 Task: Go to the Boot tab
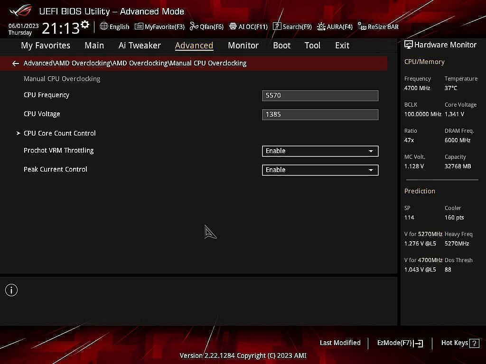(x=282, y=45)
